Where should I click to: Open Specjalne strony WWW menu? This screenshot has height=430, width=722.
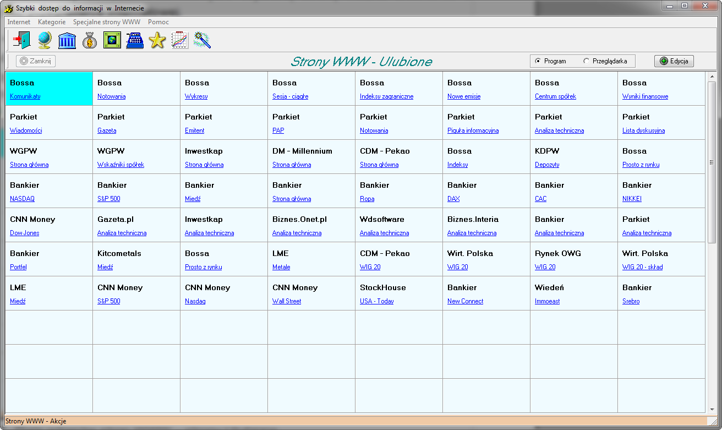107,22
